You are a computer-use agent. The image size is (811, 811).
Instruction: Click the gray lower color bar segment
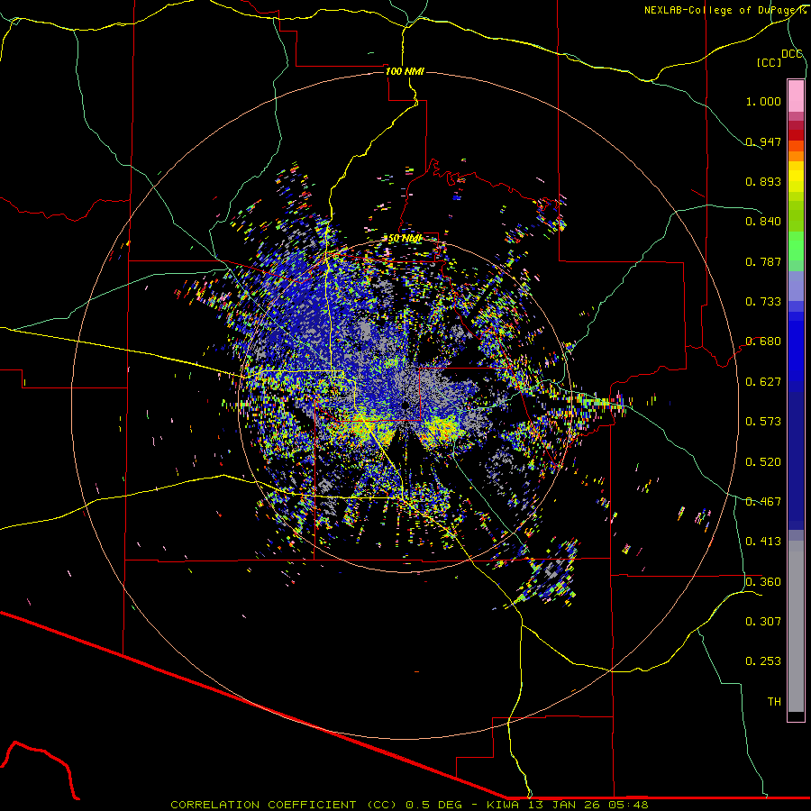click(x=796, y=626)
